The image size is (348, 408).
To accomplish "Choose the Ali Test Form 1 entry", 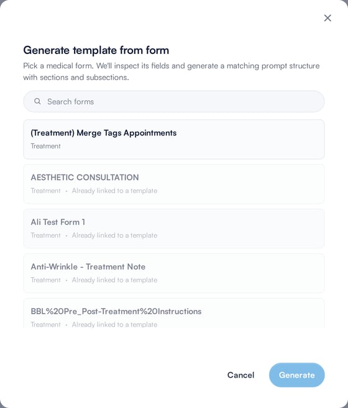I will (x=174, y=229).
